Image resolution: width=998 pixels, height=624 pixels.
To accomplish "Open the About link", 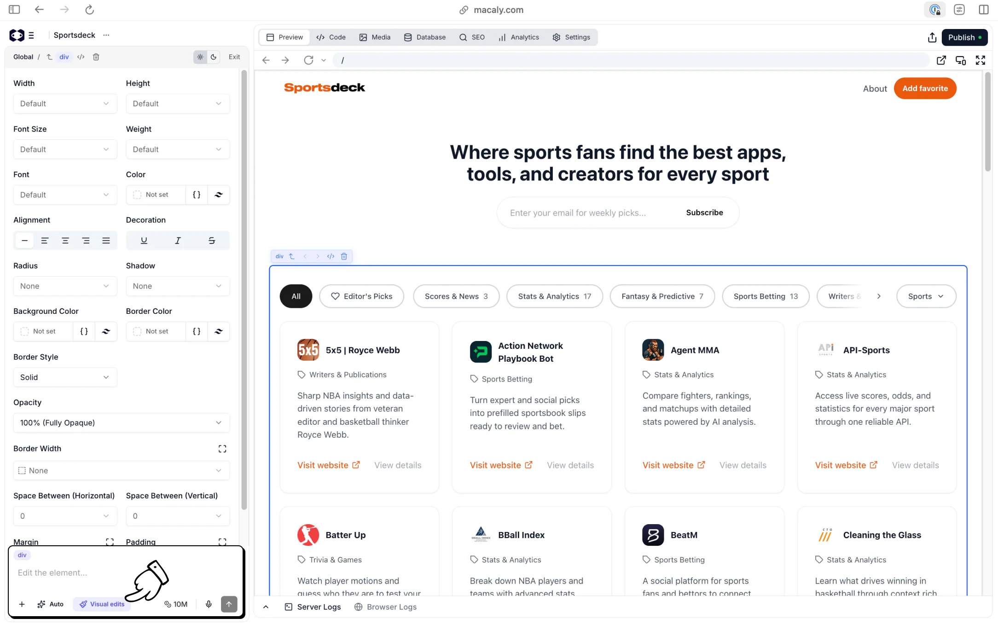I will pyautogui.click(x=875, y=88).
